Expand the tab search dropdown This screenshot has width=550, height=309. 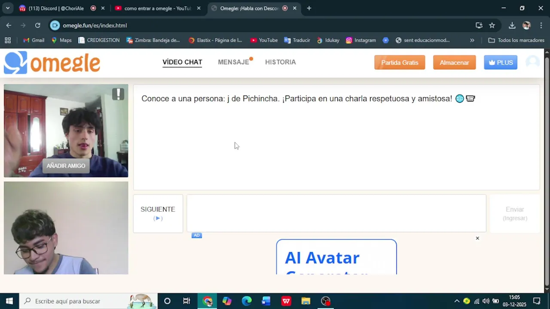click(x=8, y=8)
